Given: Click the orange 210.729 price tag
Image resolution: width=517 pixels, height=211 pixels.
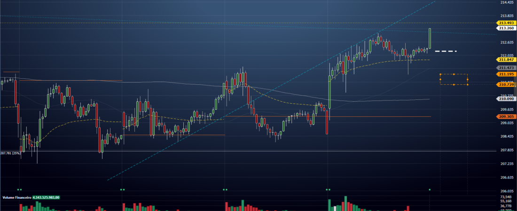Looking at the screenshot, I should pos(507,84).
